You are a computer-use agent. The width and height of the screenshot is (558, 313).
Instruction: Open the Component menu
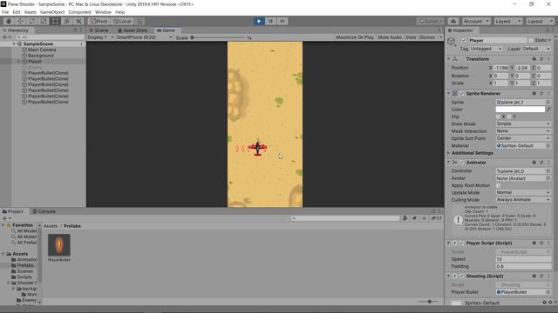tap(79, 12)
